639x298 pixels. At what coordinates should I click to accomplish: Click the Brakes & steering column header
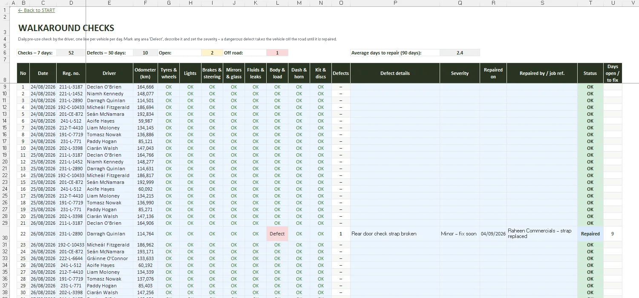tap(212, 73)
